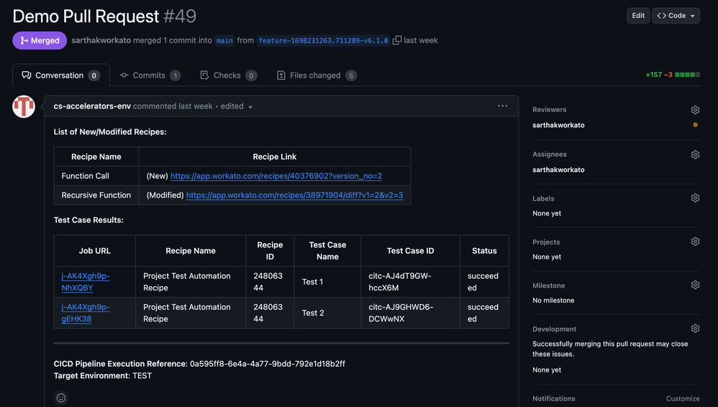
Task: Open the Checks tab
Action: coord(228,76)
